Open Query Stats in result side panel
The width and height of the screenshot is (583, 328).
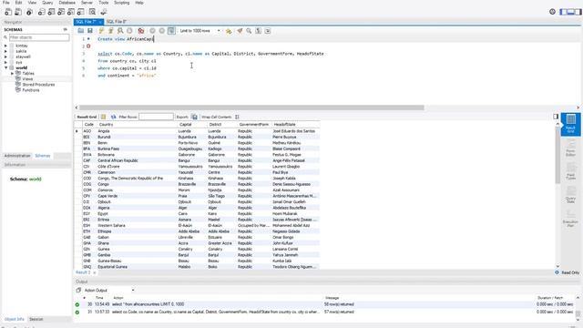click(571, 194)
